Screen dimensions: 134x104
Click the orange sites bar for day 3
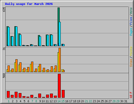tap(16, 66)
